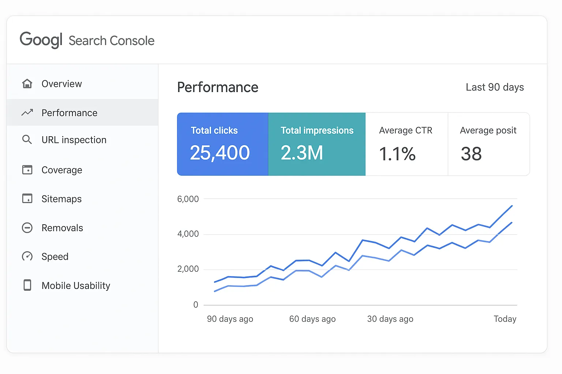Click the Coverage report icon
The height and width of the screenshot is (374, 562).
[27, 169]
